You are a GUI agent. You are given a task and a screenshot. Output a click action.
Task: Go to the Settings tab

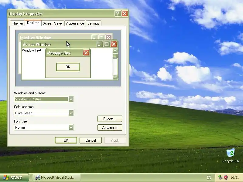coord(93,23)
